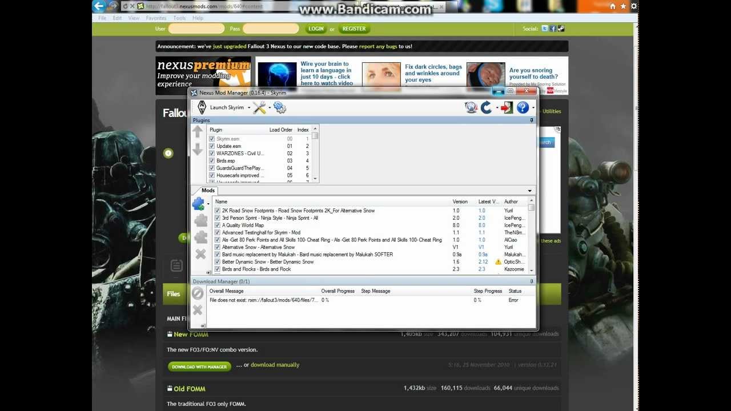Expand the dropdown arrow beside refresh icon
The height and width of the screenshot is (411, 731).
497,108
